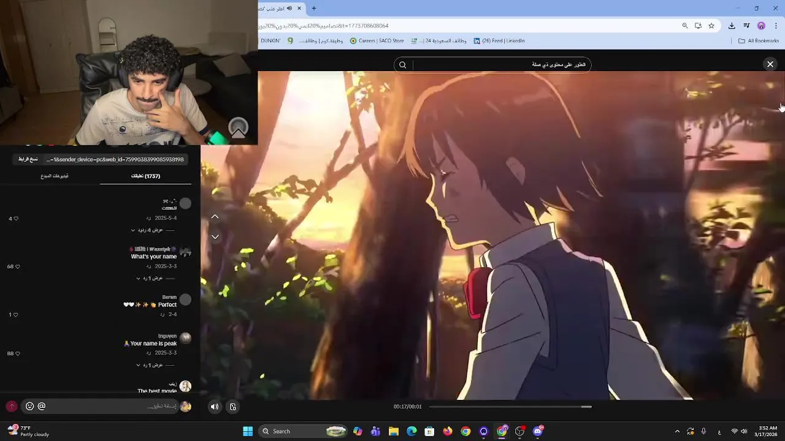785x441 pixels.
Task: Open Chrome media controls icon
Action: (746, 26)
